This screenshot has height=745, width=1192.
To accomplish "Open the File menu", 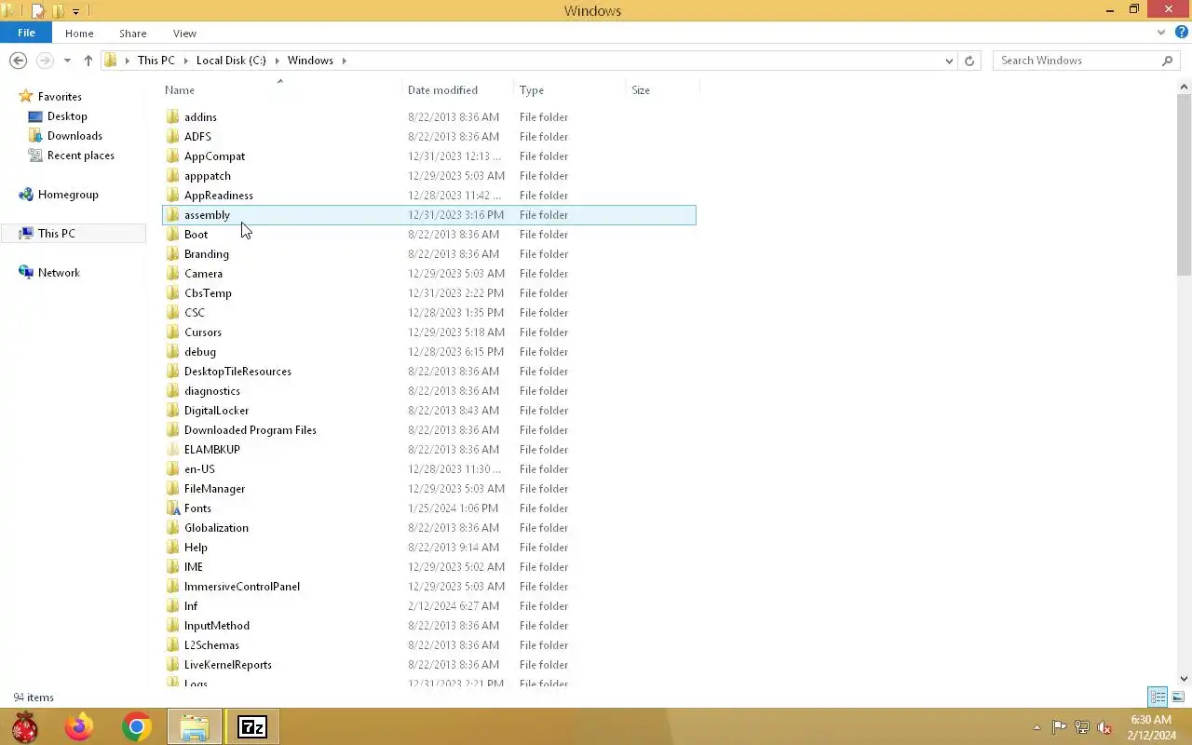I will [x=26, y=33].
